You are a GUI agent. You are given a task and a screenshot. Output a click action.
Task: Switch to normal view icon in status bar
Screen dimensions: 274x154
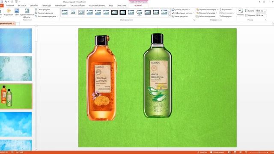[x=229, y=152]
